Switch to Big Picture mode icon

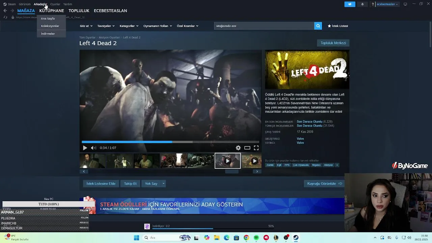405,4
